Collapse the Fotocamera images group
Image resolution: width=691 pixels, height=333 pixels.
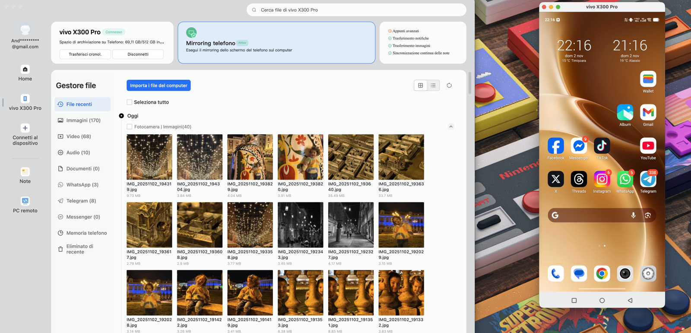(450, 127)
